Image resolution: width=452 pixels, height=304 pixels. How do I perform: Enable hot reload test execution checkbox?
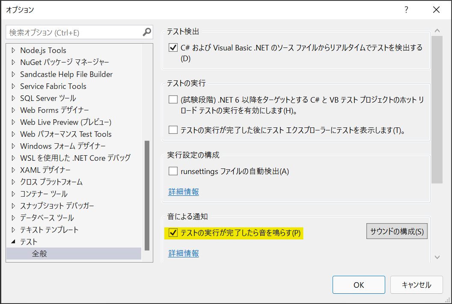173,100
